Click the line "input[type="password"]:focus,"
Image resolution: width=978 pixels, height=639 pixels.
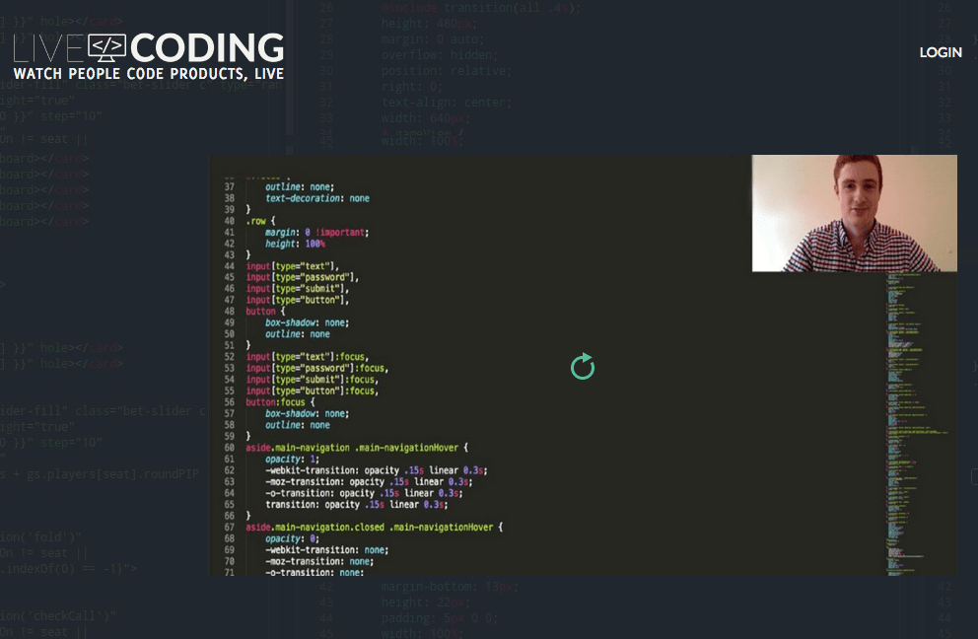tap(316, 368)
